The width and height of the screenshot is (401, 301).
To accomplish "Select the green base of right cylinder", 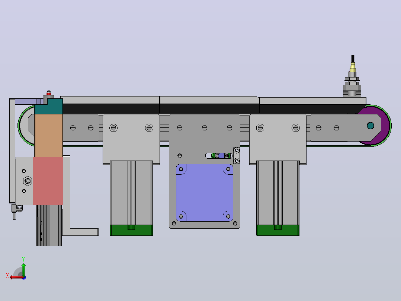I will coord(278,230).
